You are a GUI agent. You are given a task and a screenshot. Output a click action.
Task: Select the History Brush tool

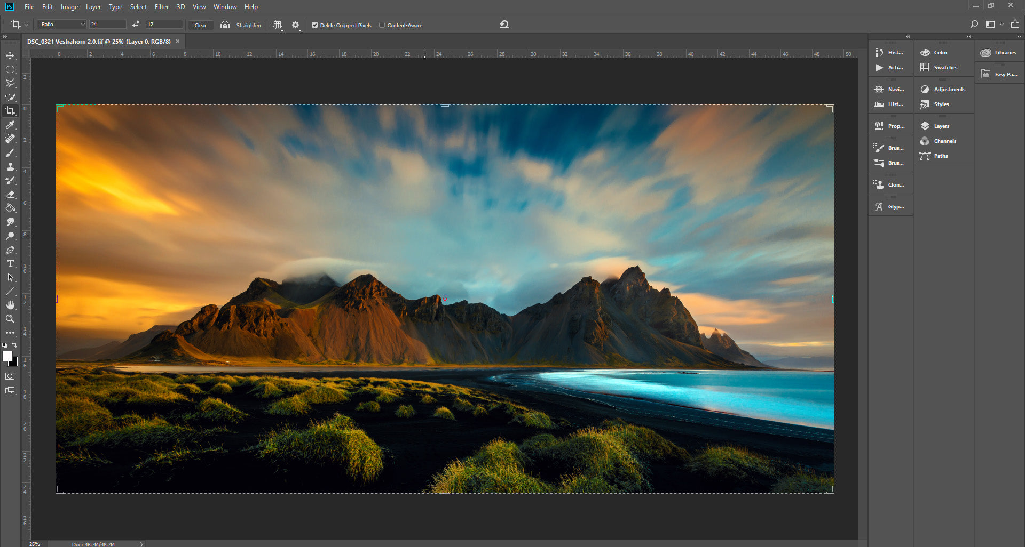tap(10, 180)
